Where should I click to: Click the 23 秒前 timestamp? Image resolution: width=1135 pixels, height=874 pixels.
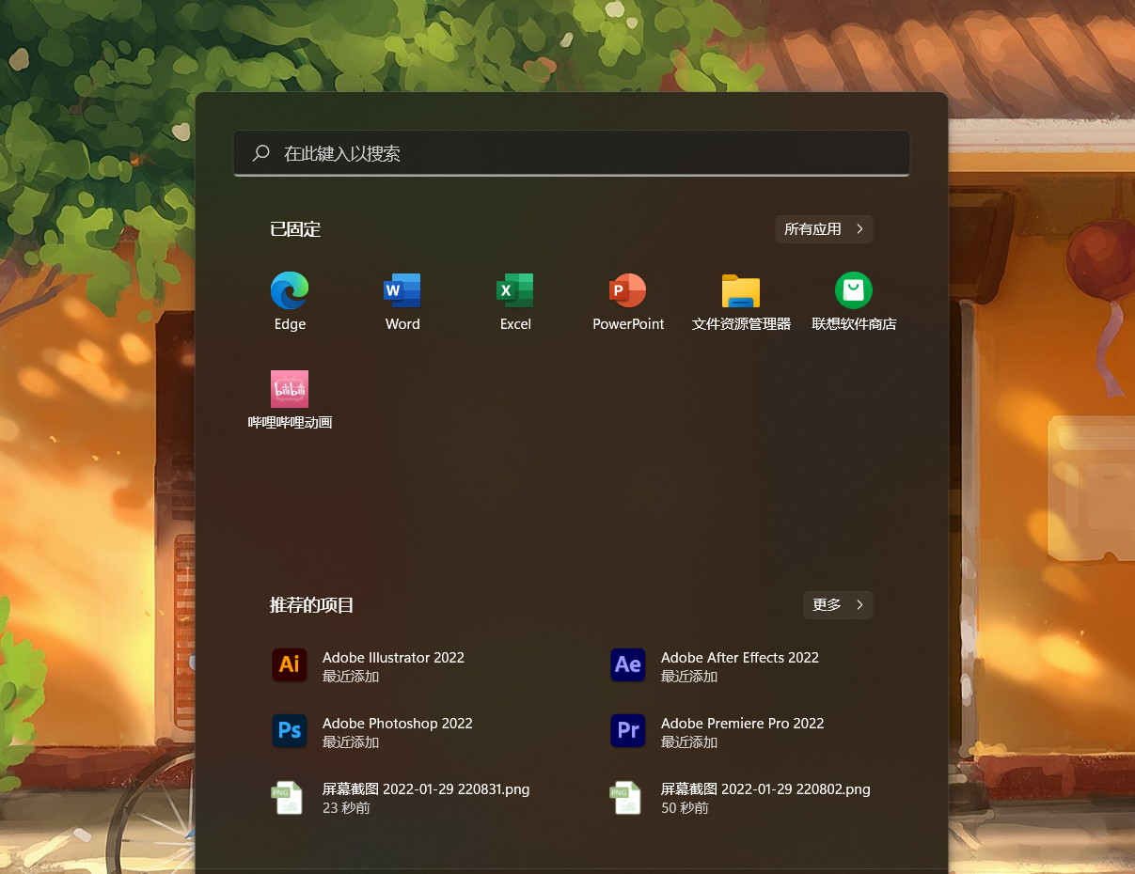[x=346, y=808]
